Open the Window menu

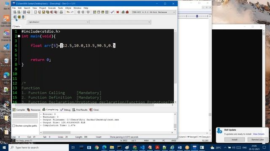[x=77, y=8]
